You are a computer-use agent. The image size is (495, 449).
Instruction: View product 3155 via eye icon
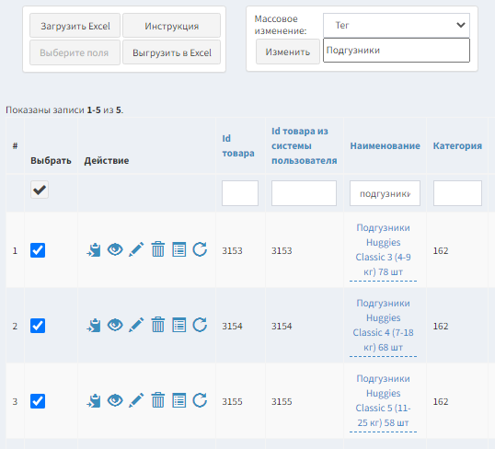tap(115, 400)
